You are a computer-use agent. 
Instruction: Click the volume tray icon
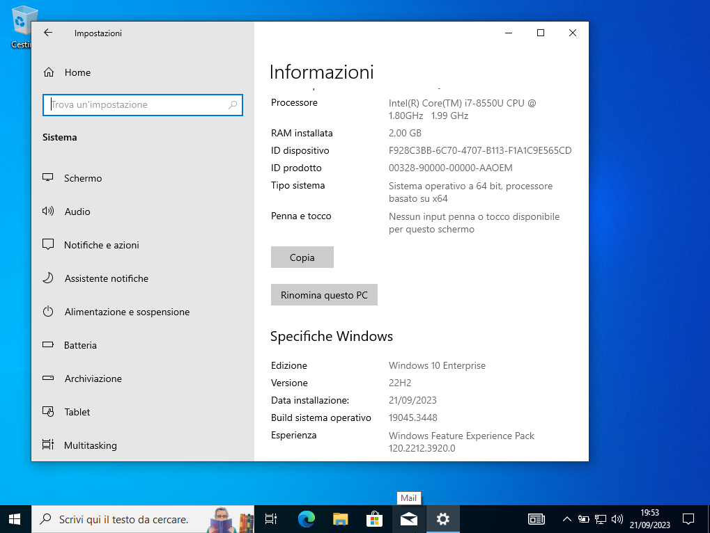(617, 520)
